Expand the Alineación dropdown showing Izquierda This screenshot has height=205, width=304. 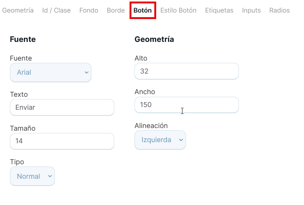160,140
